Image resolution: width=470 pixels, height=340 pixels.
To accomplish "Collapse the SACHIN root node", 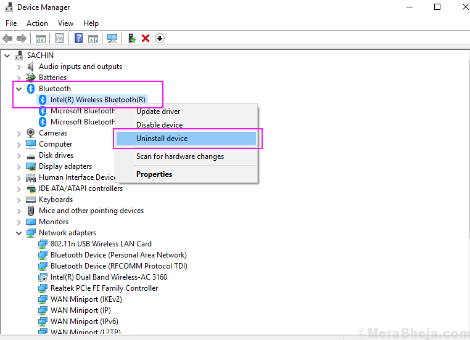I will click(7, 55).
